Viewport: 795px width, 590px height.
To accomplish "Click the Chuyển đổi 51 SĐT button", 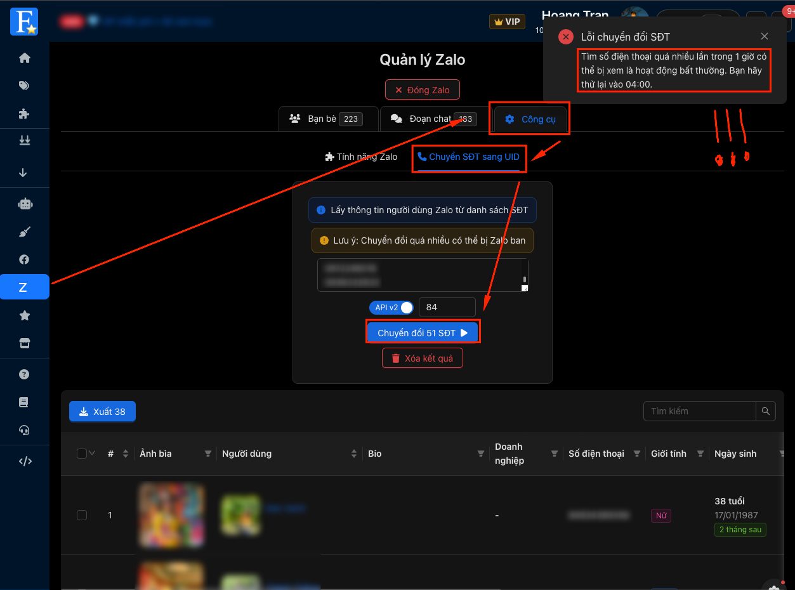I will tap(423, 332).
